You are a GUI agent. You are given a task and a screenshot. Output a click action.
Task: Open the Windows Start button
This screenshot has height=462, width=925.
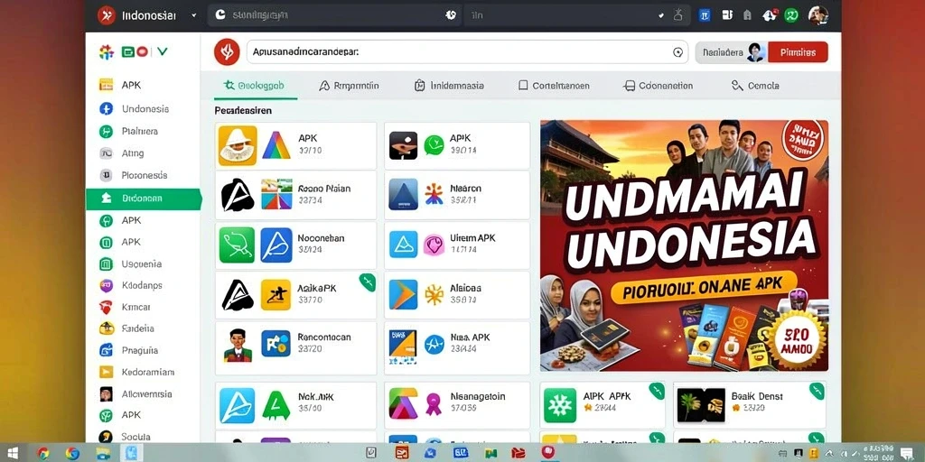[x=12, y=453]
